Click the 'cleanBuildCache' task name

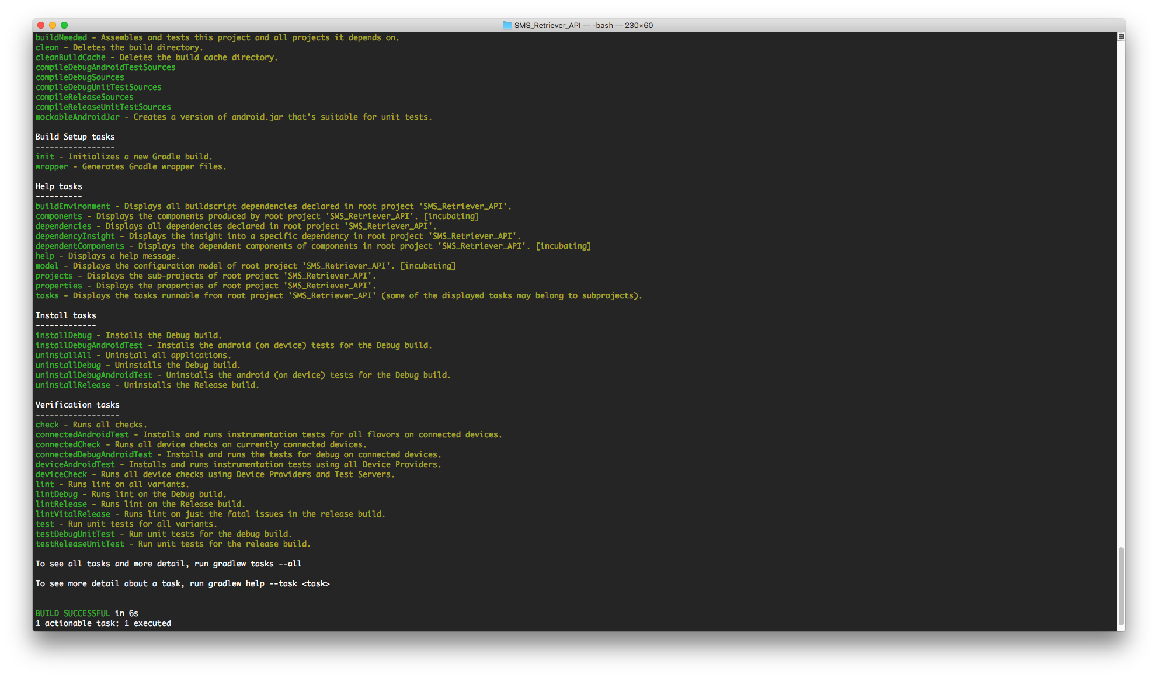click(x=71, y=57)
